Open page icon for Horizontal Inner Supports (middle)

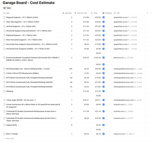coord(4,49)
